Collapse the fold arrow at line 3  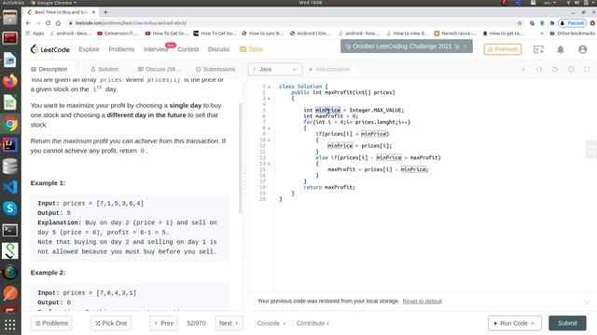pyautogui.click(x=270, y=99)
